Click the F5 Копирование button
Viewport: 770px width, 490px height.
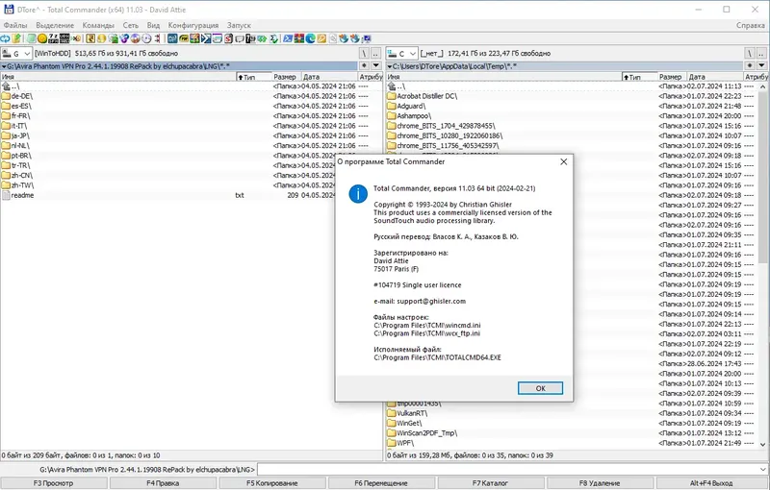[x=272, y=483]
